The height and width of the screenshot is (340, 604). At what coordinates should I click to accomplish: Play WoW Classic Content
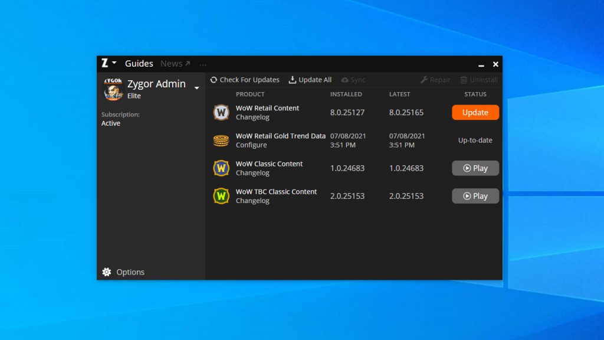click(475, 168)
